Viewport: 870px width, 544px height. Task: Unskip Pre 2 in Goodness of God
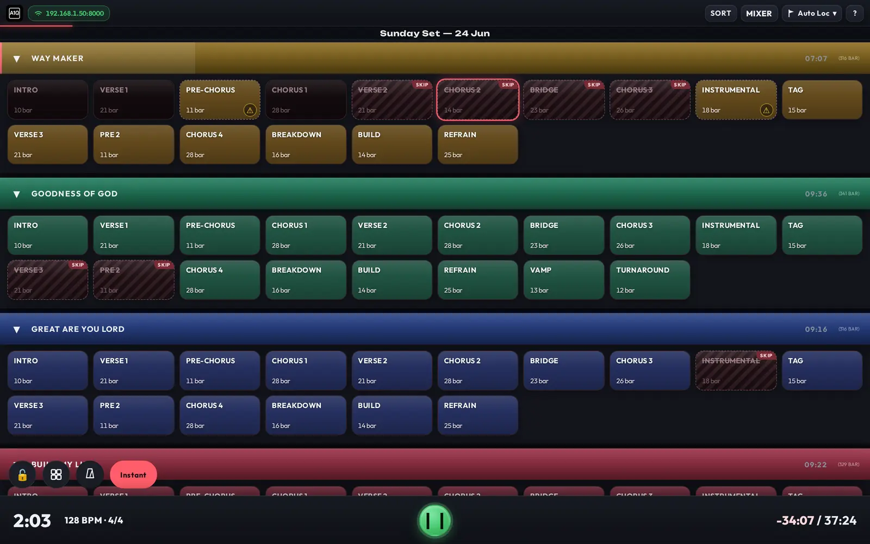pos(134,280)
